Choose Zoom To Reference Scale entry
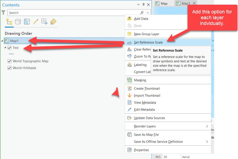 [138, 56]
